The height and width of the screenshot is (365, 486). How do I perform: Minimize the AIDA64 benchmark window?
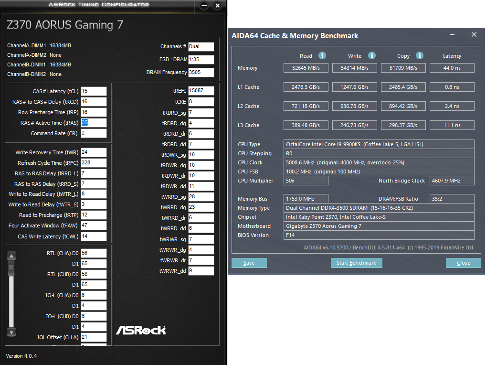tap(452, 35)
